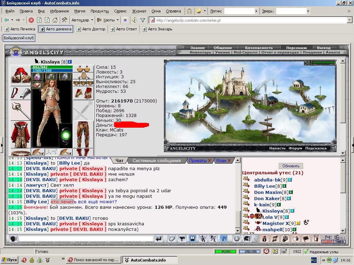The image size is (354, 265).
Task: Click the back navigation arrow
Action: click(7, 20)
